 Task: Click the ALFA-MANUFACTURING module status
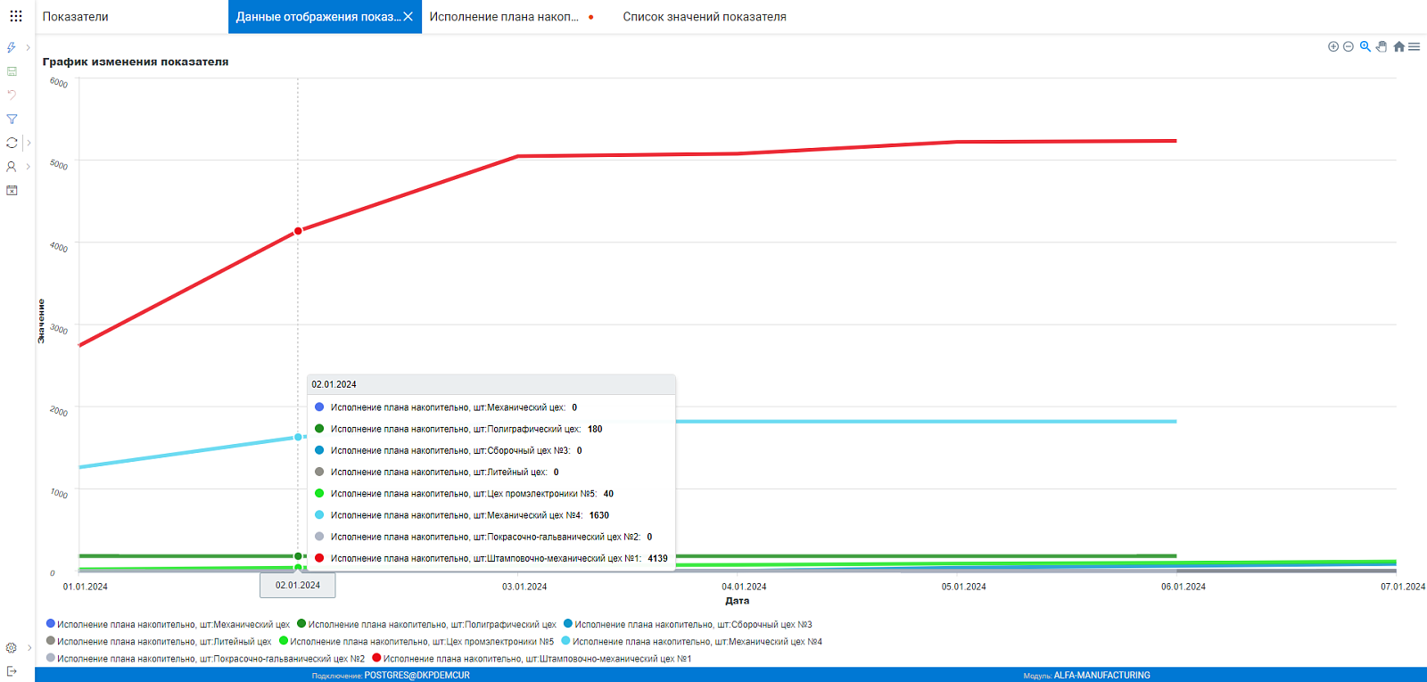click(1102, 676)
